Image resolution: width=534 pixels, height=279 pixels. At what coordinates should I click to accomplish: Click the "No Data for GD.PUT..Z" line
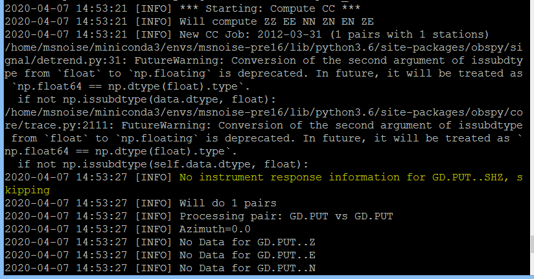click(x=247, y=242)
